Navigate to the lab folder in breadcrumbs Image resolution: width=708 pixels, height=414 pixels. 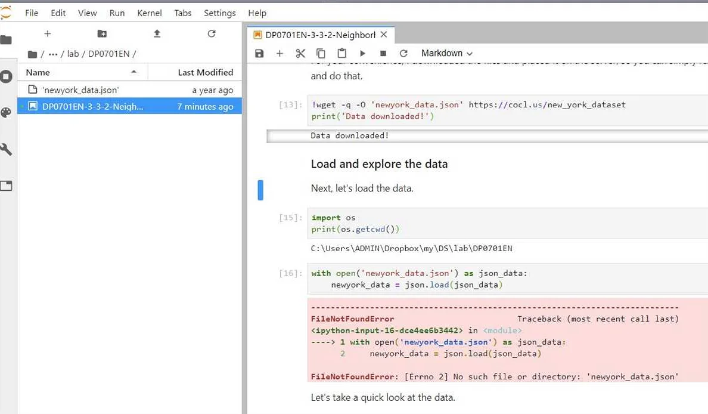pyautogui.click(x=73, y=54)
